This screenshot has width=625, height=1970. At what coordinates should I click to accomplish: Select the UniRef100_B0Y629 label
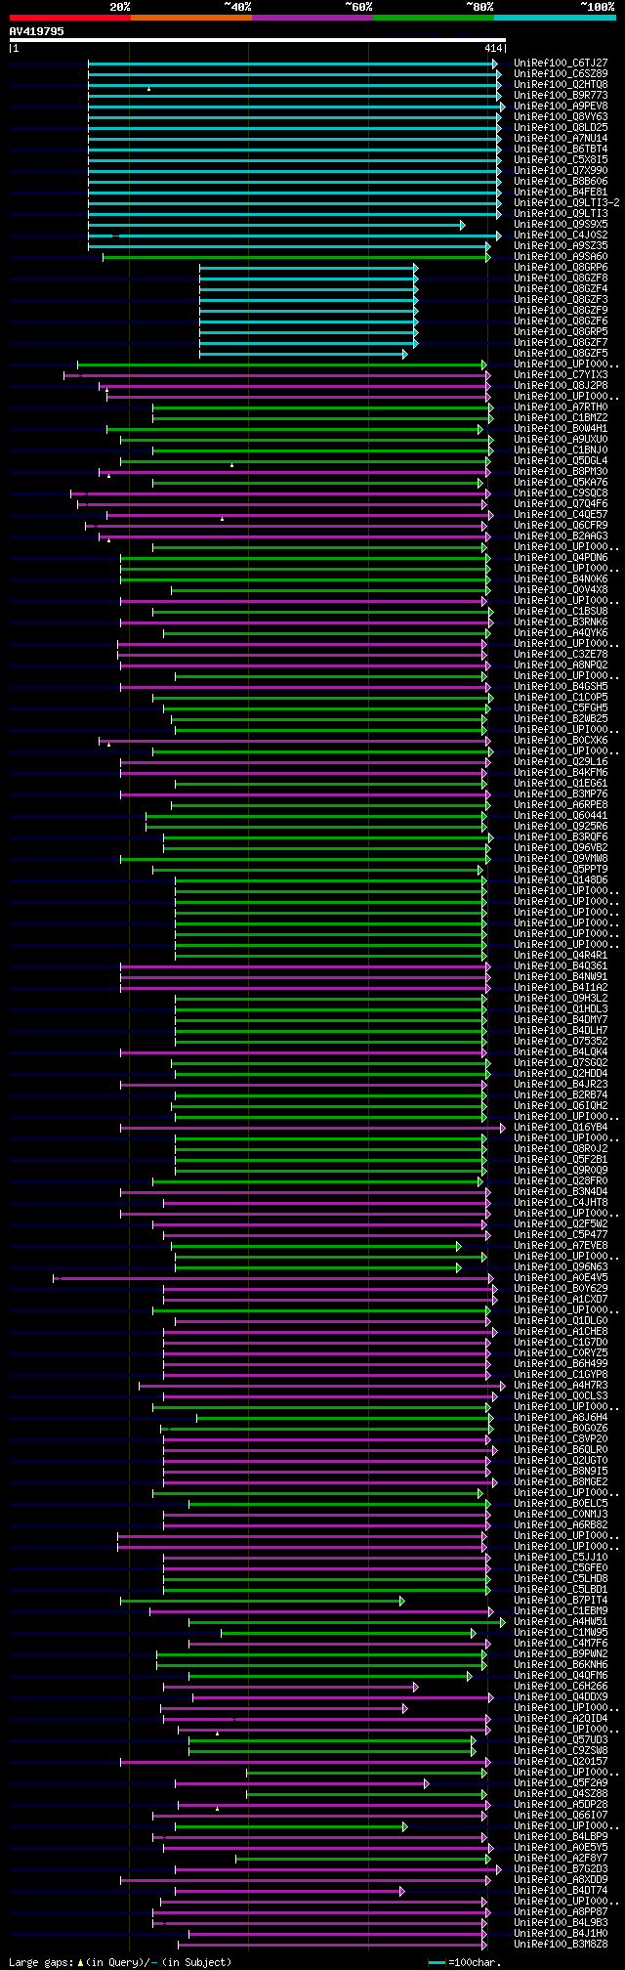coord(561,1289)
